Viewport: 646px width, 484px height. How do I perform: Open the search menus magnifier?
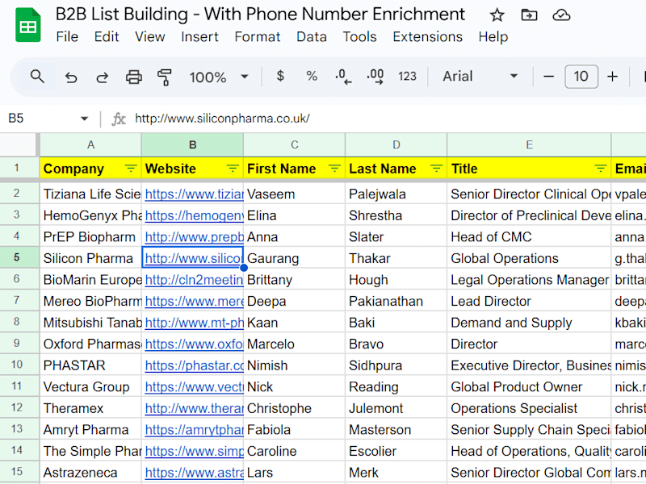pyautogui.click(x=37, y=77)
